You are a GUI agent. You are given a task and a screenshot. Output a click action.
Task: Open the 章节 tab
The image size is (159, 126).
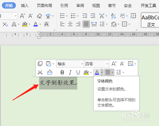click(x=112, y=6)
